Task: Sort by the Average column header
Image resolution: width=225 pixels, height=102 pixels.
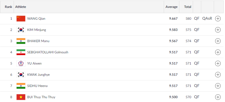Action: tap(171, 7)
